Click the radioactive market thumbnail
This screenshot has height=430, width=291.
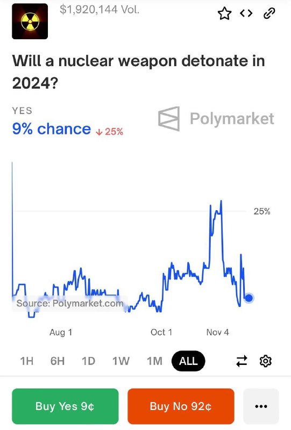coord(30,21)
